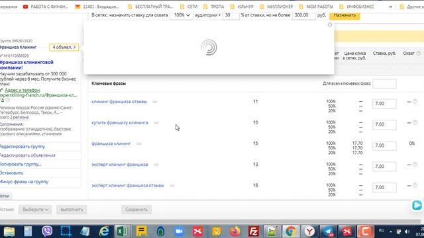The height and width of the screenshot is (238, 424).
Task: Select 'Остановить'
Action: click(11, 173)
